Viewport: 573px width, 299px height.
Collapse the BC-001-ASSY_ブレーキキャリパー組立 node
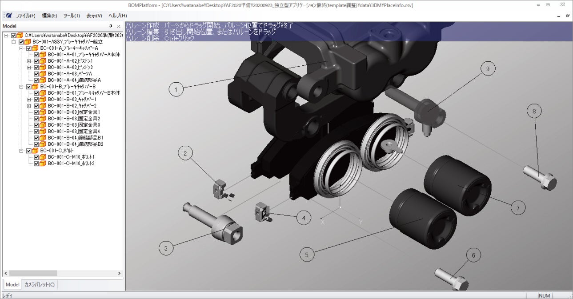tap(14, 42)
